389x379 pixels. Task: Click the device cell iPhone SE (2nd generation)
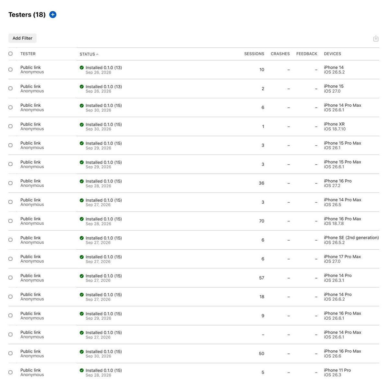coord(351,240)
